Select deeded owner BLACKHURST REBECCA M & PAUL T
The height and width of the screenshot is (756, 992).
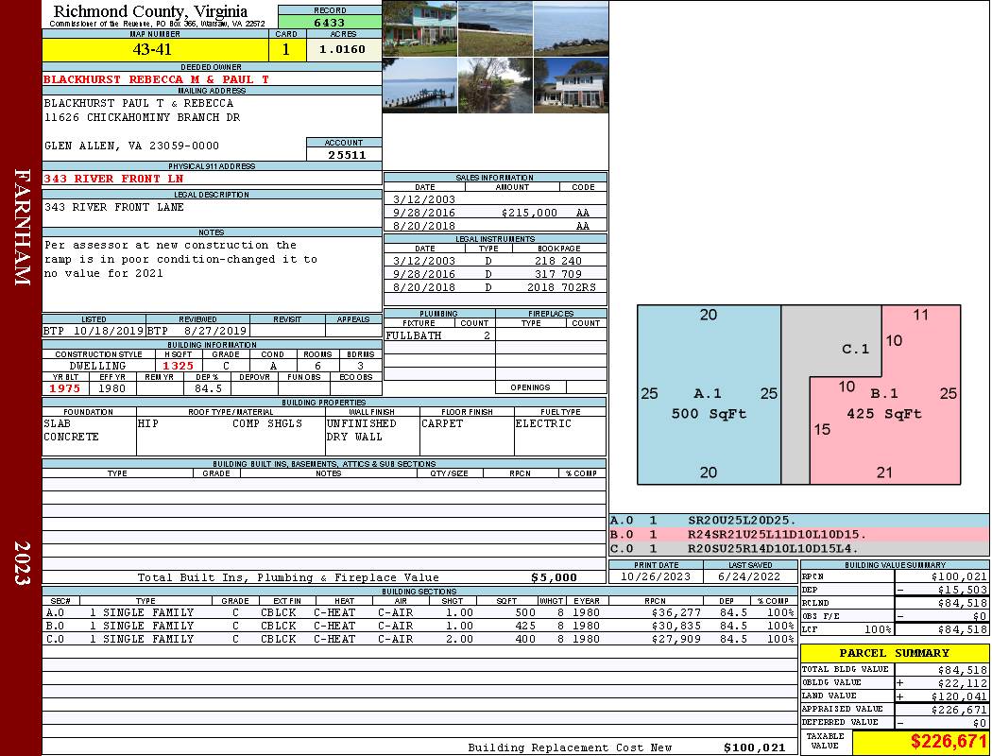(x=156, y=79)
